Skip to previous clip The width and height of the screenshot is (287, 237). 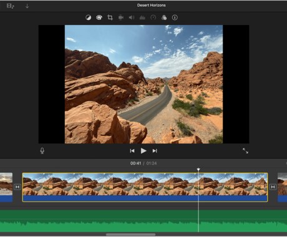pos(132,151)
